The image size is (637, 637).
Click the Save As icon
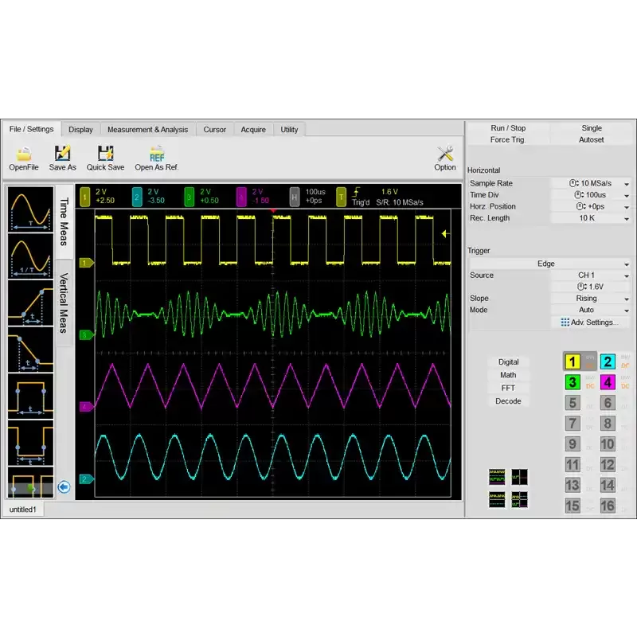tap(62, 154)
